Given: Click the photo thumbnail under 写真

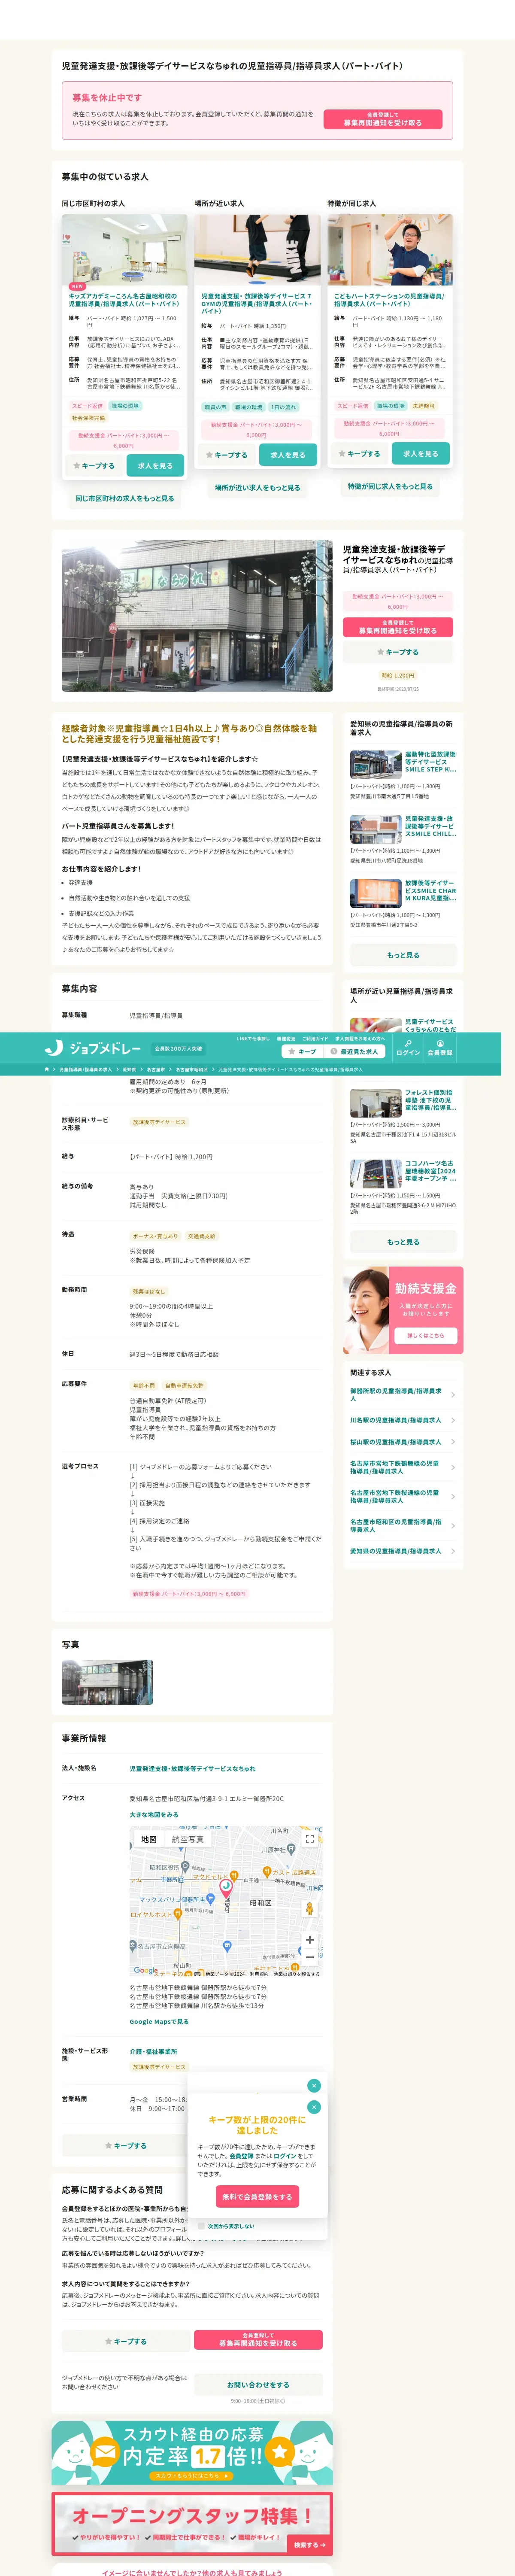Looking at the screenshot, I should (x=107, y=1682).
